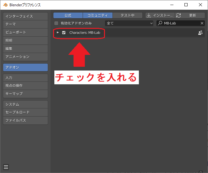The image size is (208, 173).
Task: Open the キーマップ section
Action: coord(25,94)
